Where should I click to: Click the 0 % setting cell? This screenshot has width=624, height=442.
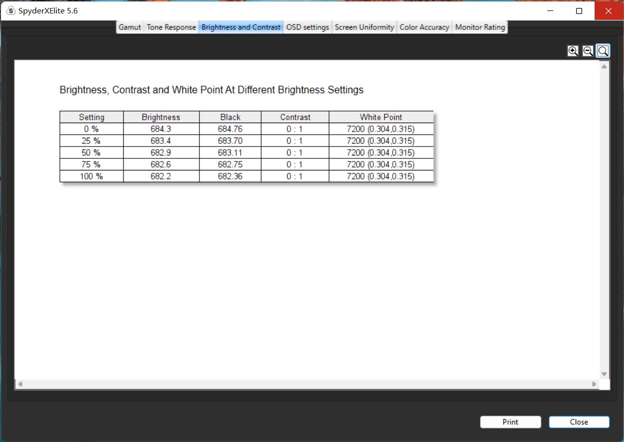pos(92,129)
